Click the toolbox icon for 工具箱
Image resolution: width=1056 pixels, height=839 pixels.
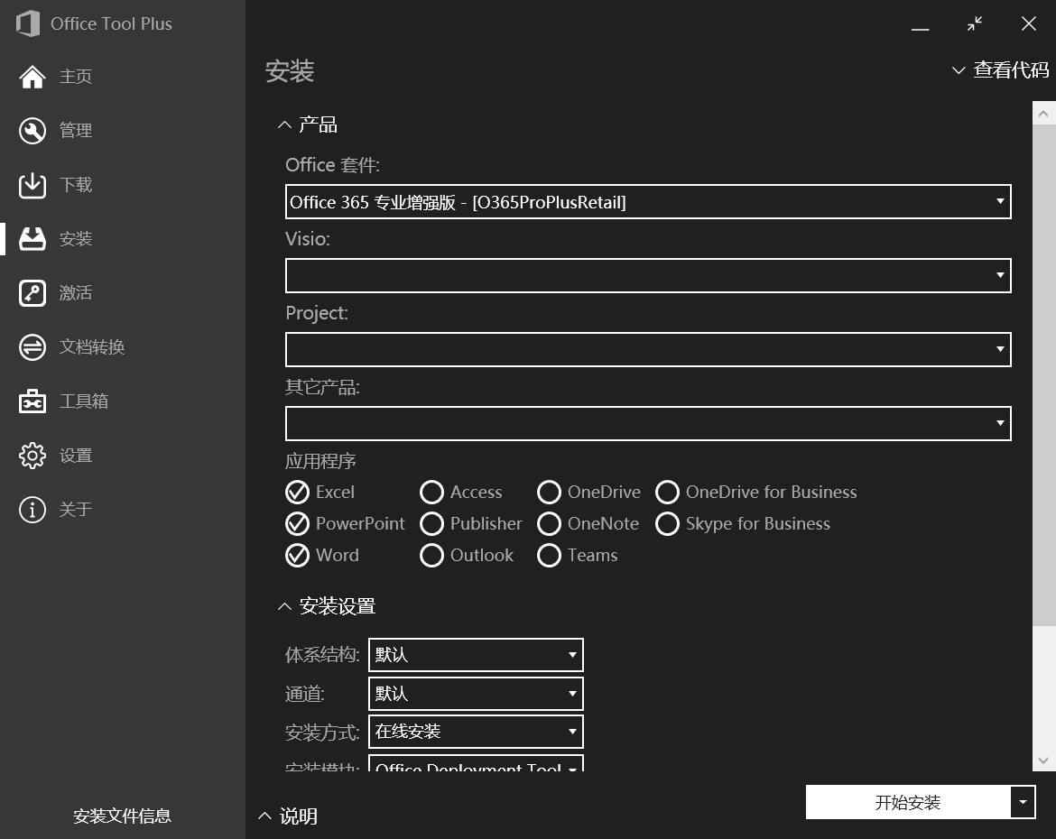[32, 401]
